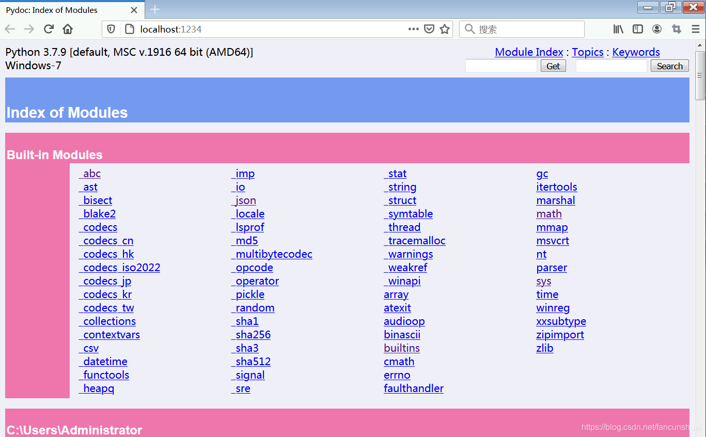The height and width of the screenshot is (437, 706).
Task: Open the _thread module link
Action: (402, 227)
